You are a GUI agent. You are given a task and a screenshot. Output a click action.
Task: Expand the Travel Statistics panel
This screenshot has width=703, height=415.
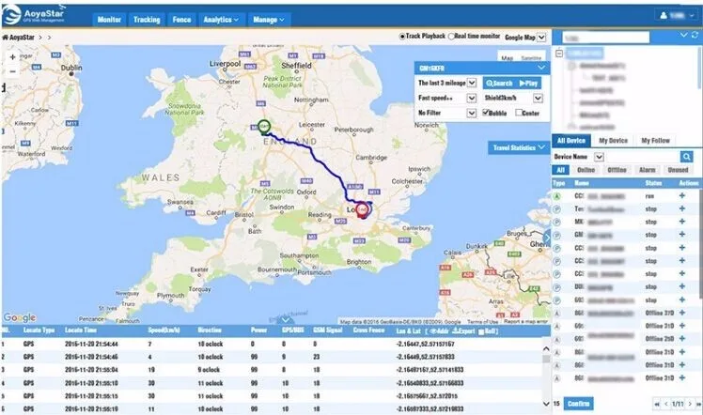(x=541, y=147)
